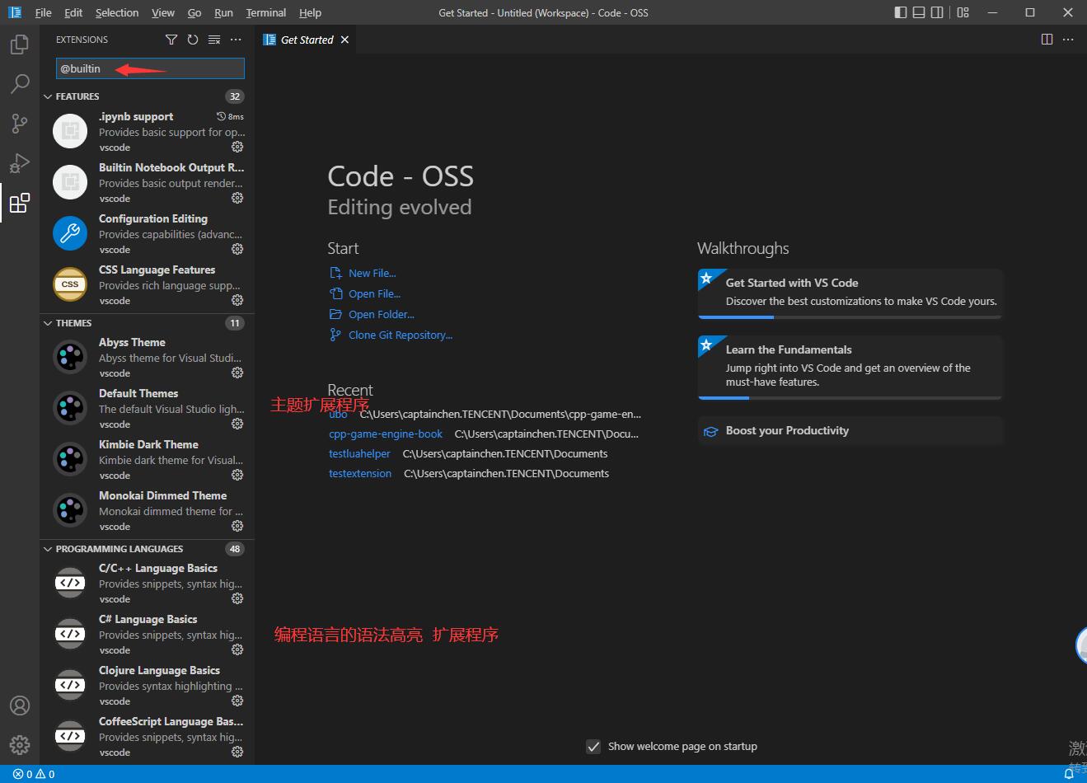This screenshot has height=783, width=1087.
Task: Click the Open File... link
Action: click(x=374, y=293)
